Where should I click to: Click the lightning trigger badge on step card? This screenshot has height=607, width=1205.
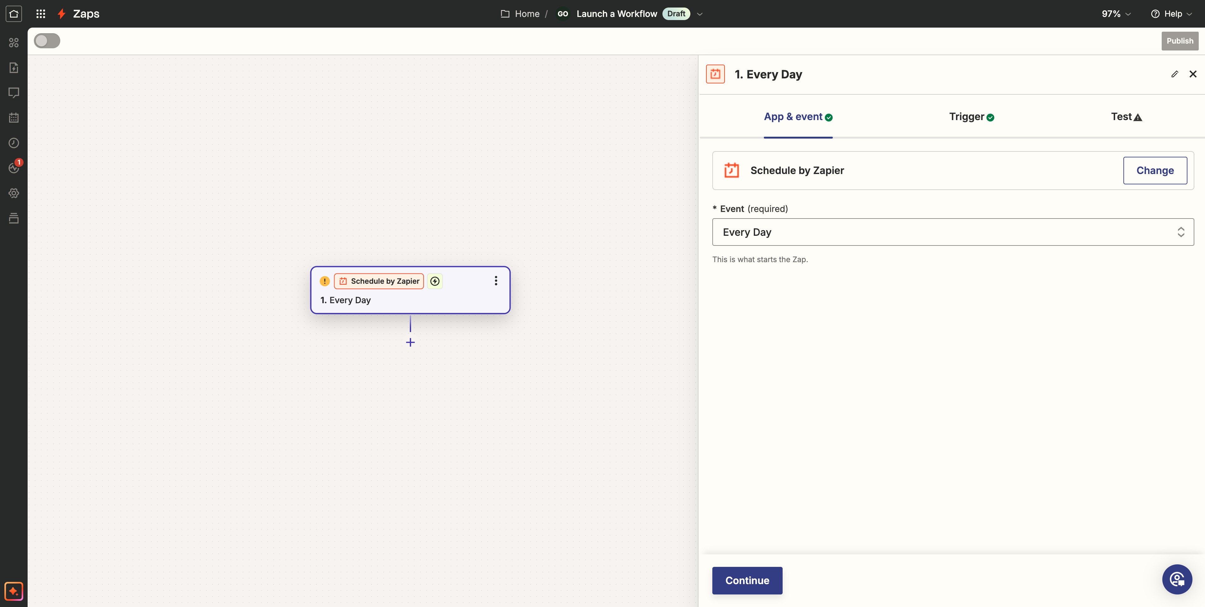[x=435, y=281]
